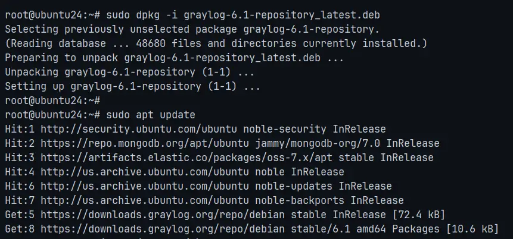Click the 'Selecting previously unselected package' line
Screen dimensions: 513x239
[192, 29]
